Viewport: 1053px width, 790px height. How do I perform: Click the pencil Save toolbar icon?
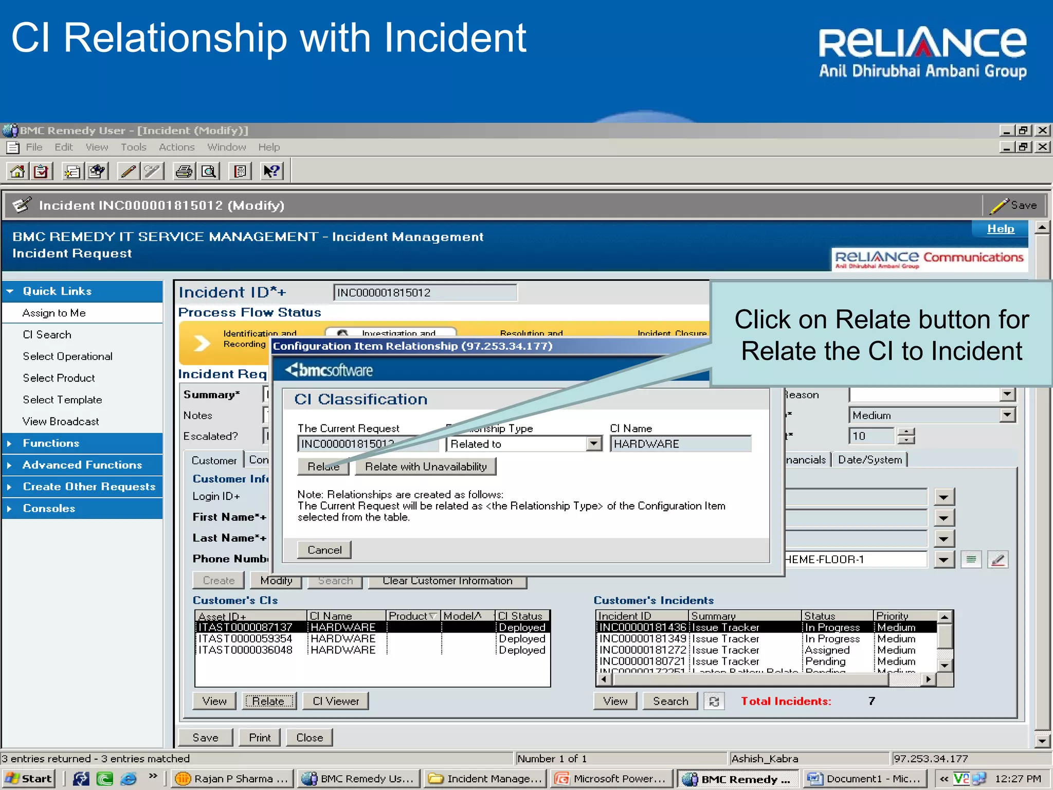[x=129, y=171]
